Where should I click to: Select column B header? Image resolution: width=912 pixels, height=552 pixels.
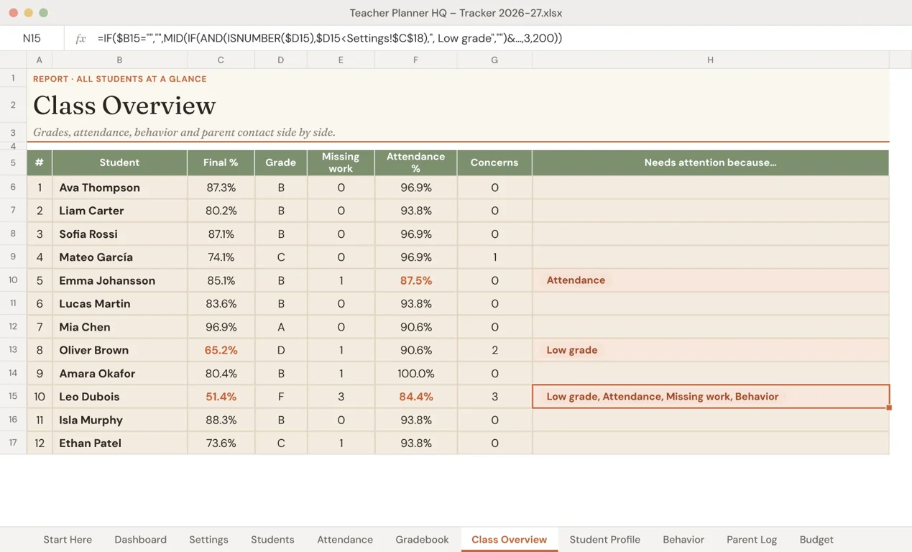(x=119, y=60)
